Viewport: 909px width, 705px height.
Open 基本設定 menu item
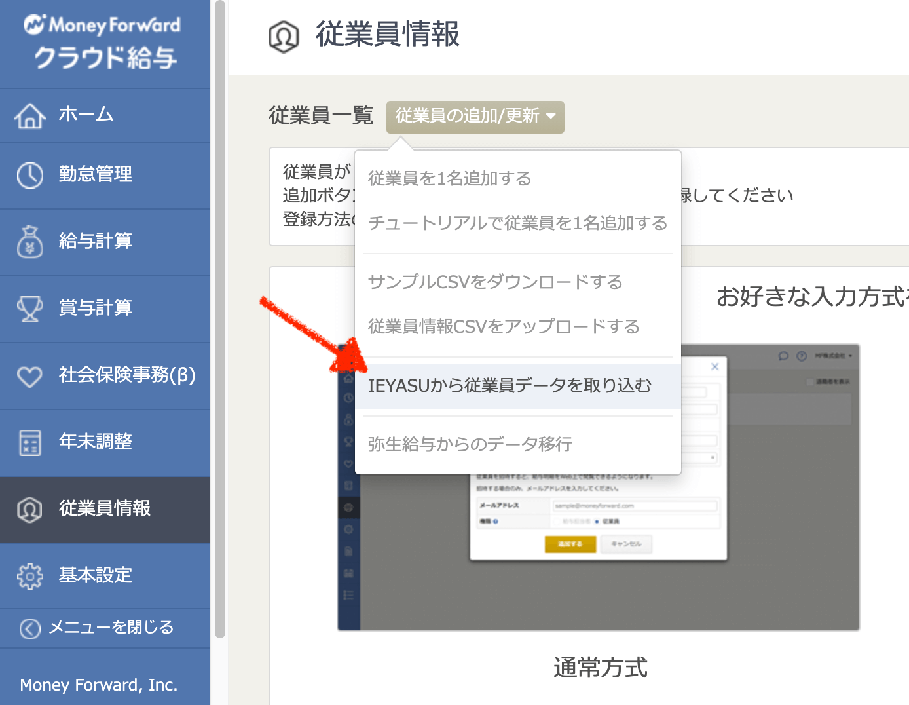(105, 576)
